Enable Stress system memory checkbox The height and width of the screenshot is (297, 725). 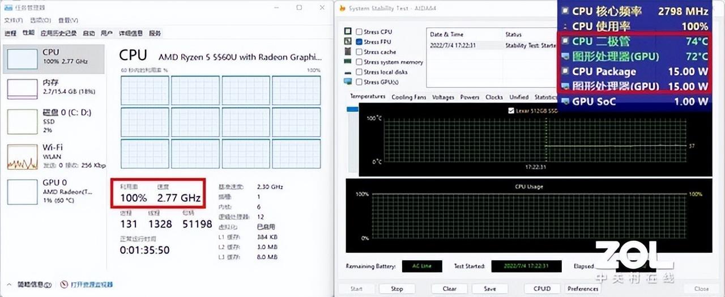pos(359,62)
